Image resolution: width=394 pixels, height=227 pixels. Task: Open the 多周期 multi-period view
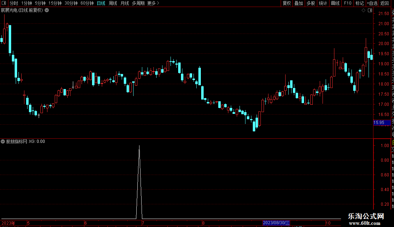coord(138,3)
